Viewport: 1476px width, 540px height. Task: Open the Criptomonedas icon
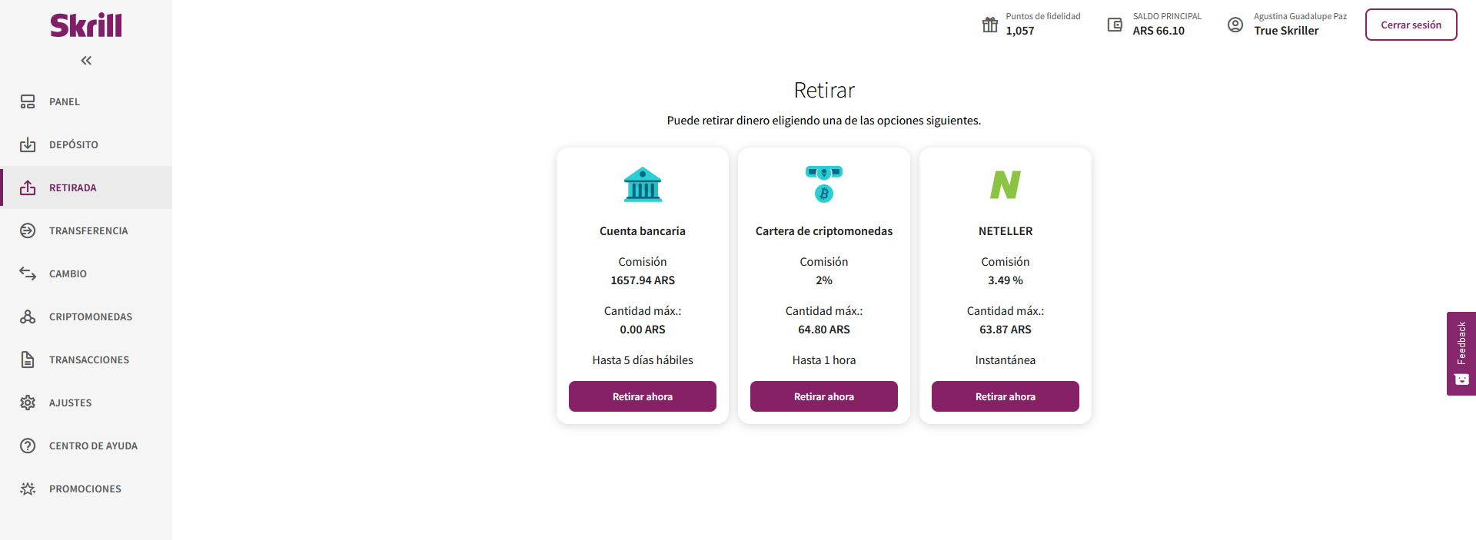click(x=28, y=316)
